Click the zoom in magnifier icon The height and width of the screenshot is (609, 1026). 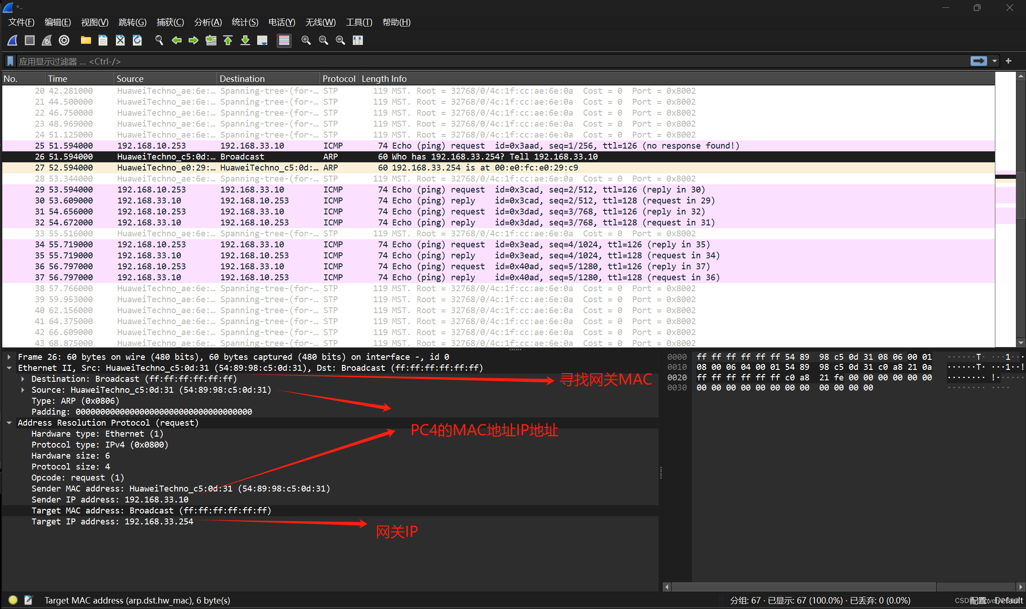306,40
